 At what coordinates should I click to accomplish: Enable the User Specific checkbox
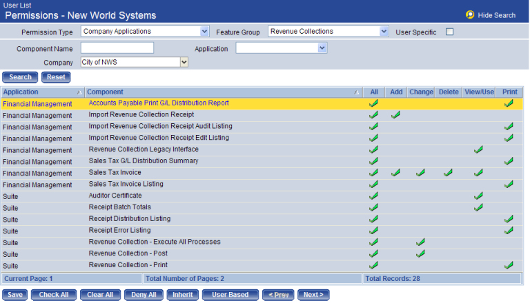click(449, 32)
